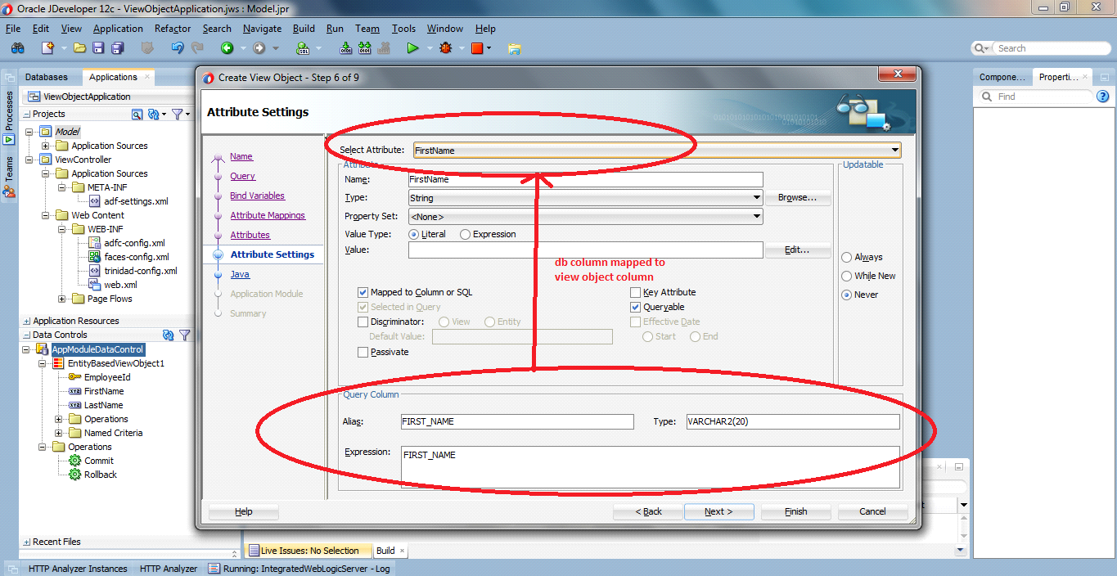The width and height of the screenshot is (1117, 576).
Task: Expand the Operations folder under EntityBasedViewObject1
Action: coord(56,418)
